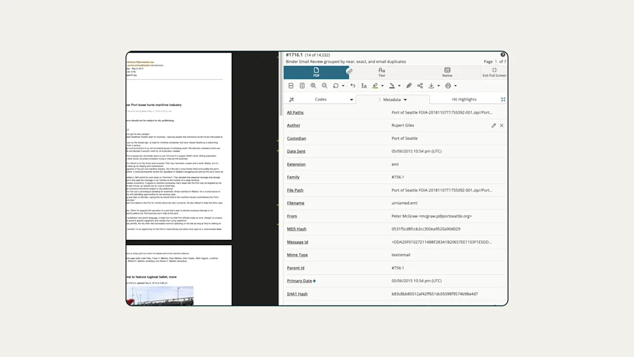Viewport: 634px width, 357px height.
Task: Select the fit-to-width icon
Action: [290, 86]
